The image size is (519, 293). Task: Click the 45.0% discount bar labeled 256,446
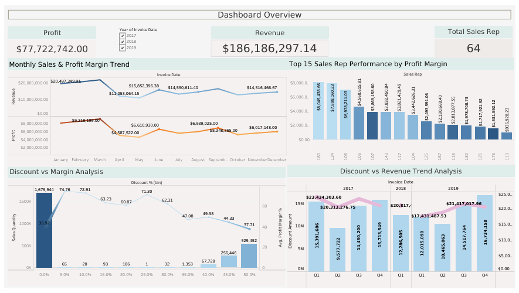tap(229, 262)
